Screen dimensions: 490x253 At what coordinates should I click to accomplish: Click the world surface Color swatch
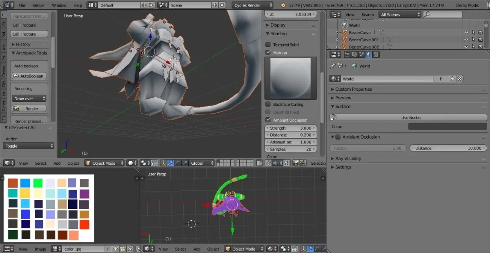(448, 127)
